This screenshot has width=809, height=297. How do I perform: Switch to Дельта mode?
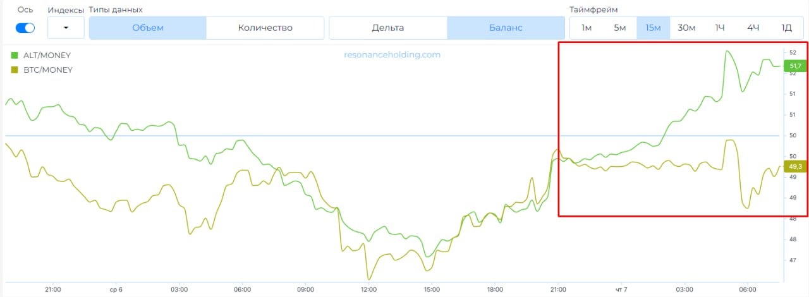pos(388,28)
